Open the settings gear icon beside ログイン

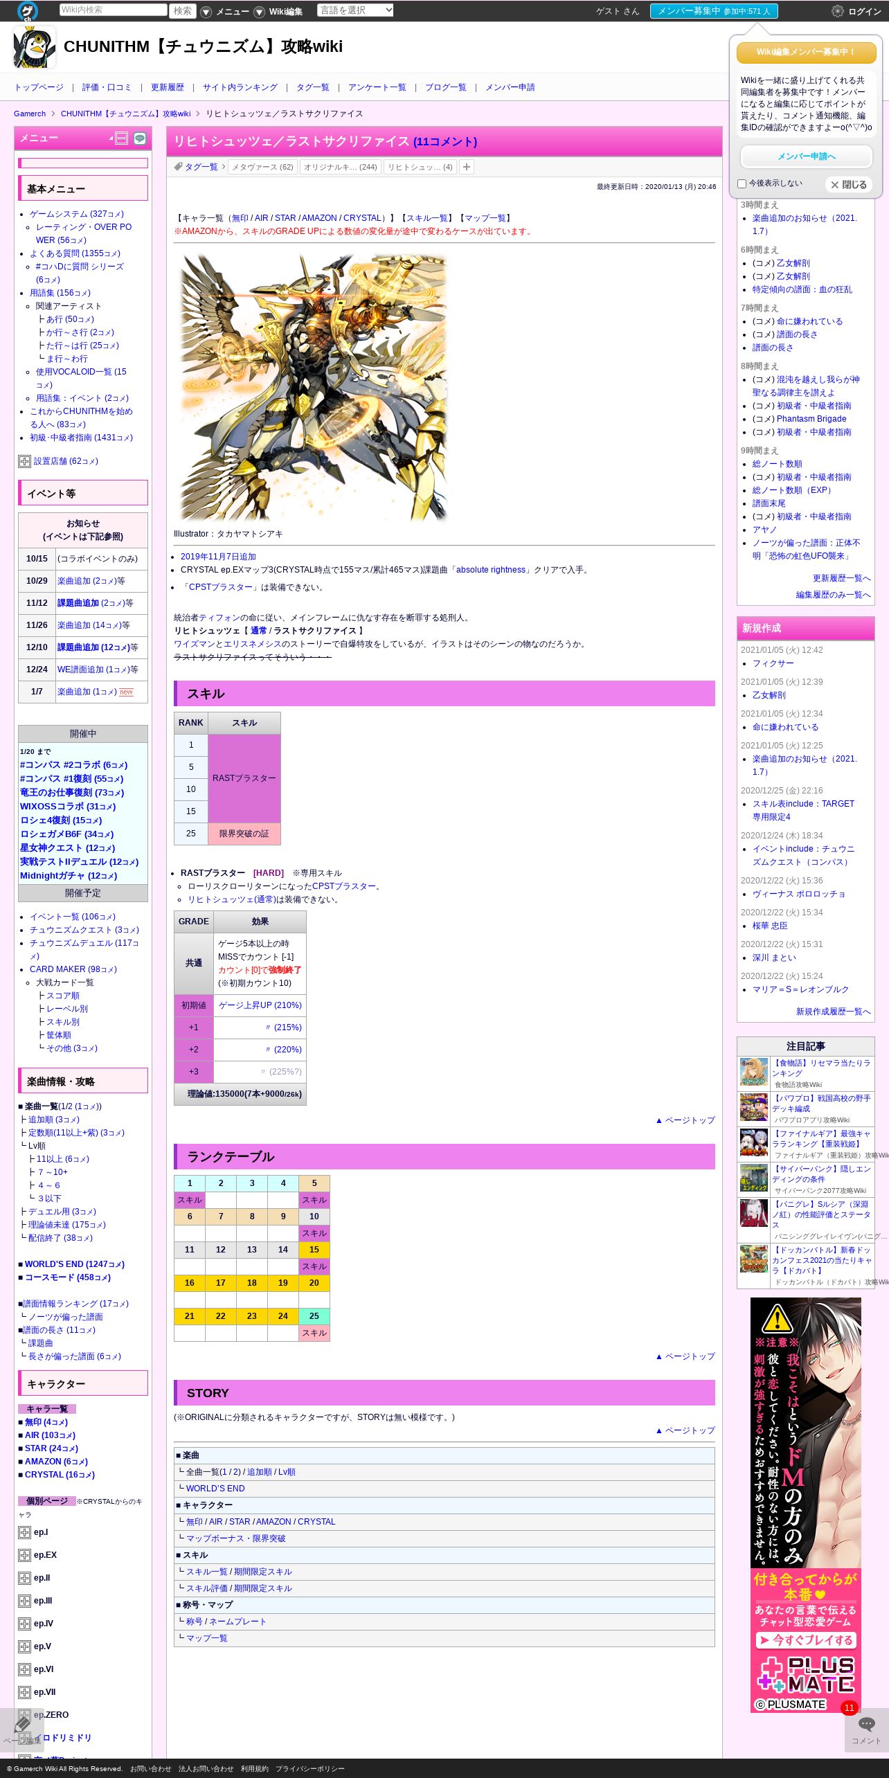(838, 11)
